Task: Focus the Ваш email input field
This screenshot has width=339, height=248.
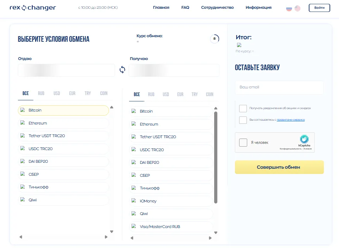Action: tap(279, 87)
